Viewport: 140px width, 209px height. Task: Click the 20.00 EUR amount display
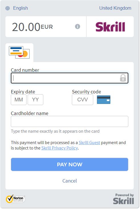[x=33, y=27]
